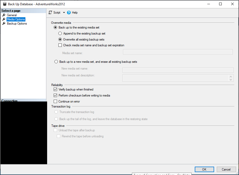
Task: Click the New media set name: label
Action: [75, 69]
